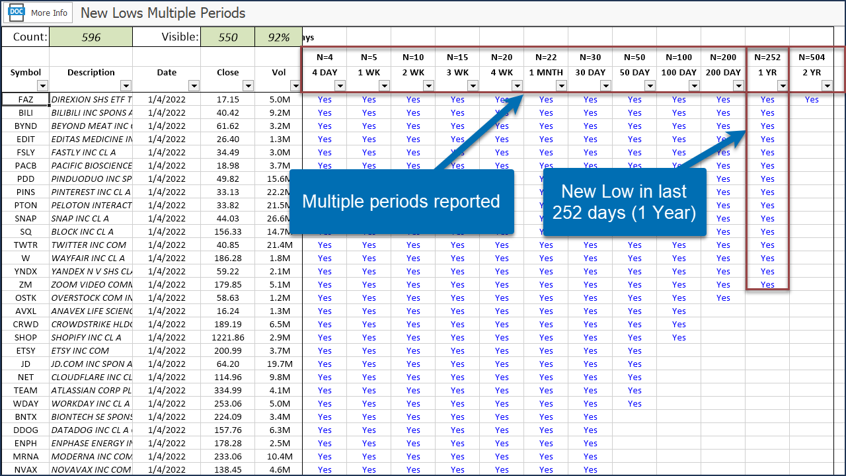Open the Vol column filter dropdown
Screen dimensions: 846x476
pos(295,85)
